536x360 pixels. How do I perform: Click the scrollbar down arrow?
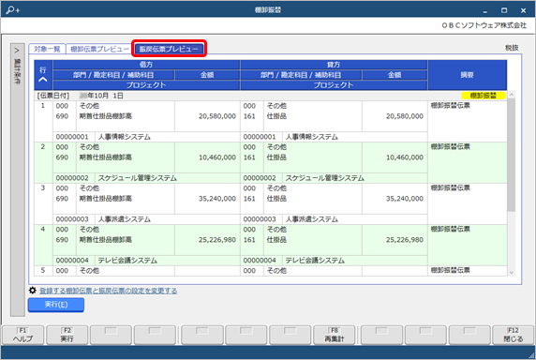point(512,273)
